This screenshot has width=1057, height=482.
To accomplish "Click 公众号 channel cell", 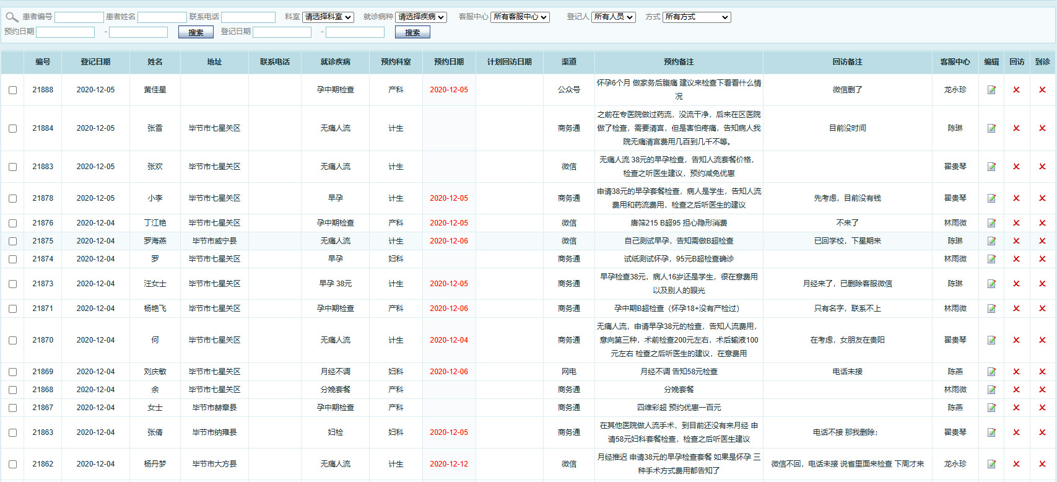I will pos(569,90).
